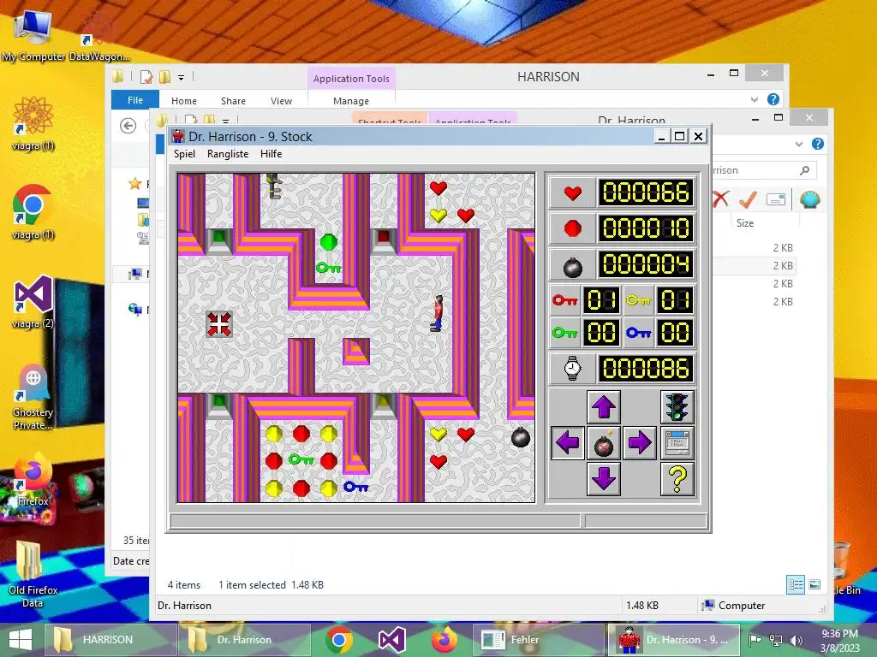Click the red X delete icon
The image size is (877, 657).
[x=720, y=198]
